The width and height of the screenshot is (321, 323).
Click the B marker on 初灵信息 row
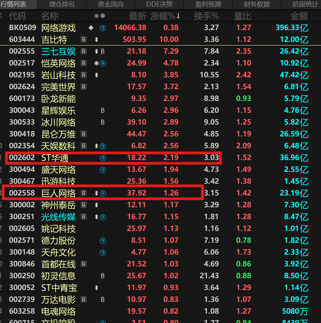(102, 276)
